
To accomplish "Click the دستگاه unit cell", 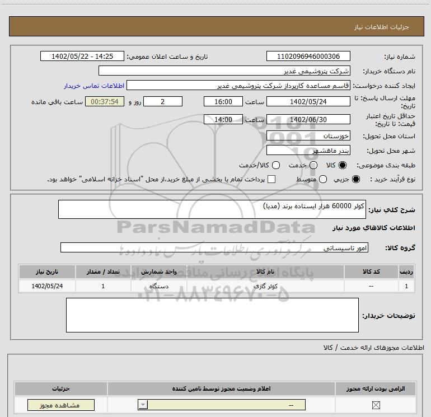I will click(x=159, y=286).
